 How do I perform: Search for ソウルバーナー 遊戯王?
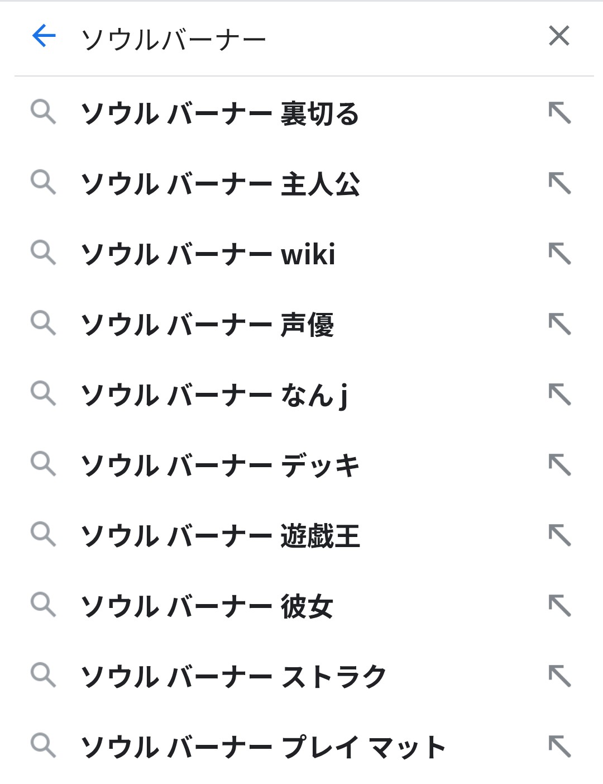(221, 536)
